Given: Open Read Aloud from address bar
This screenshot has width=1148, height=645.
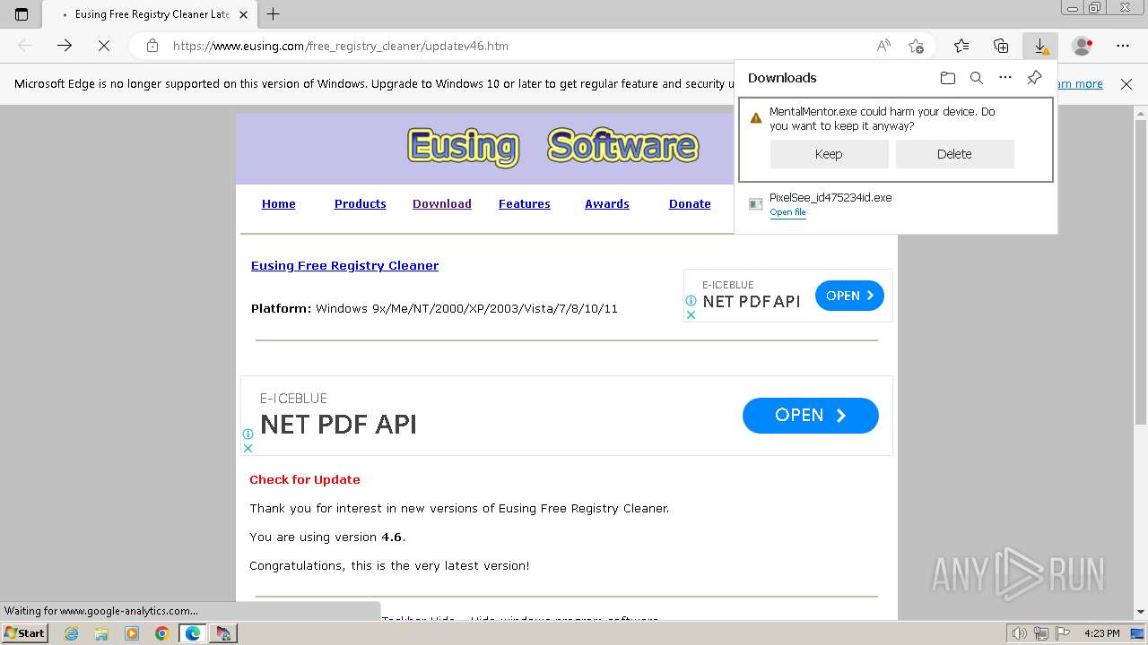Looking at the screenshot, I should [883, 46].
